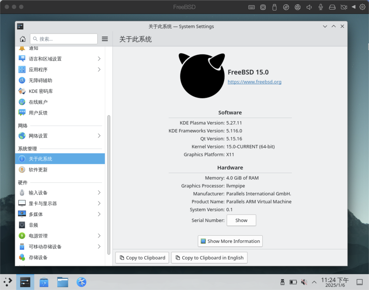Open the hamburger menu next to search
This screenshot has height=290, width=369.
point(105,39)
